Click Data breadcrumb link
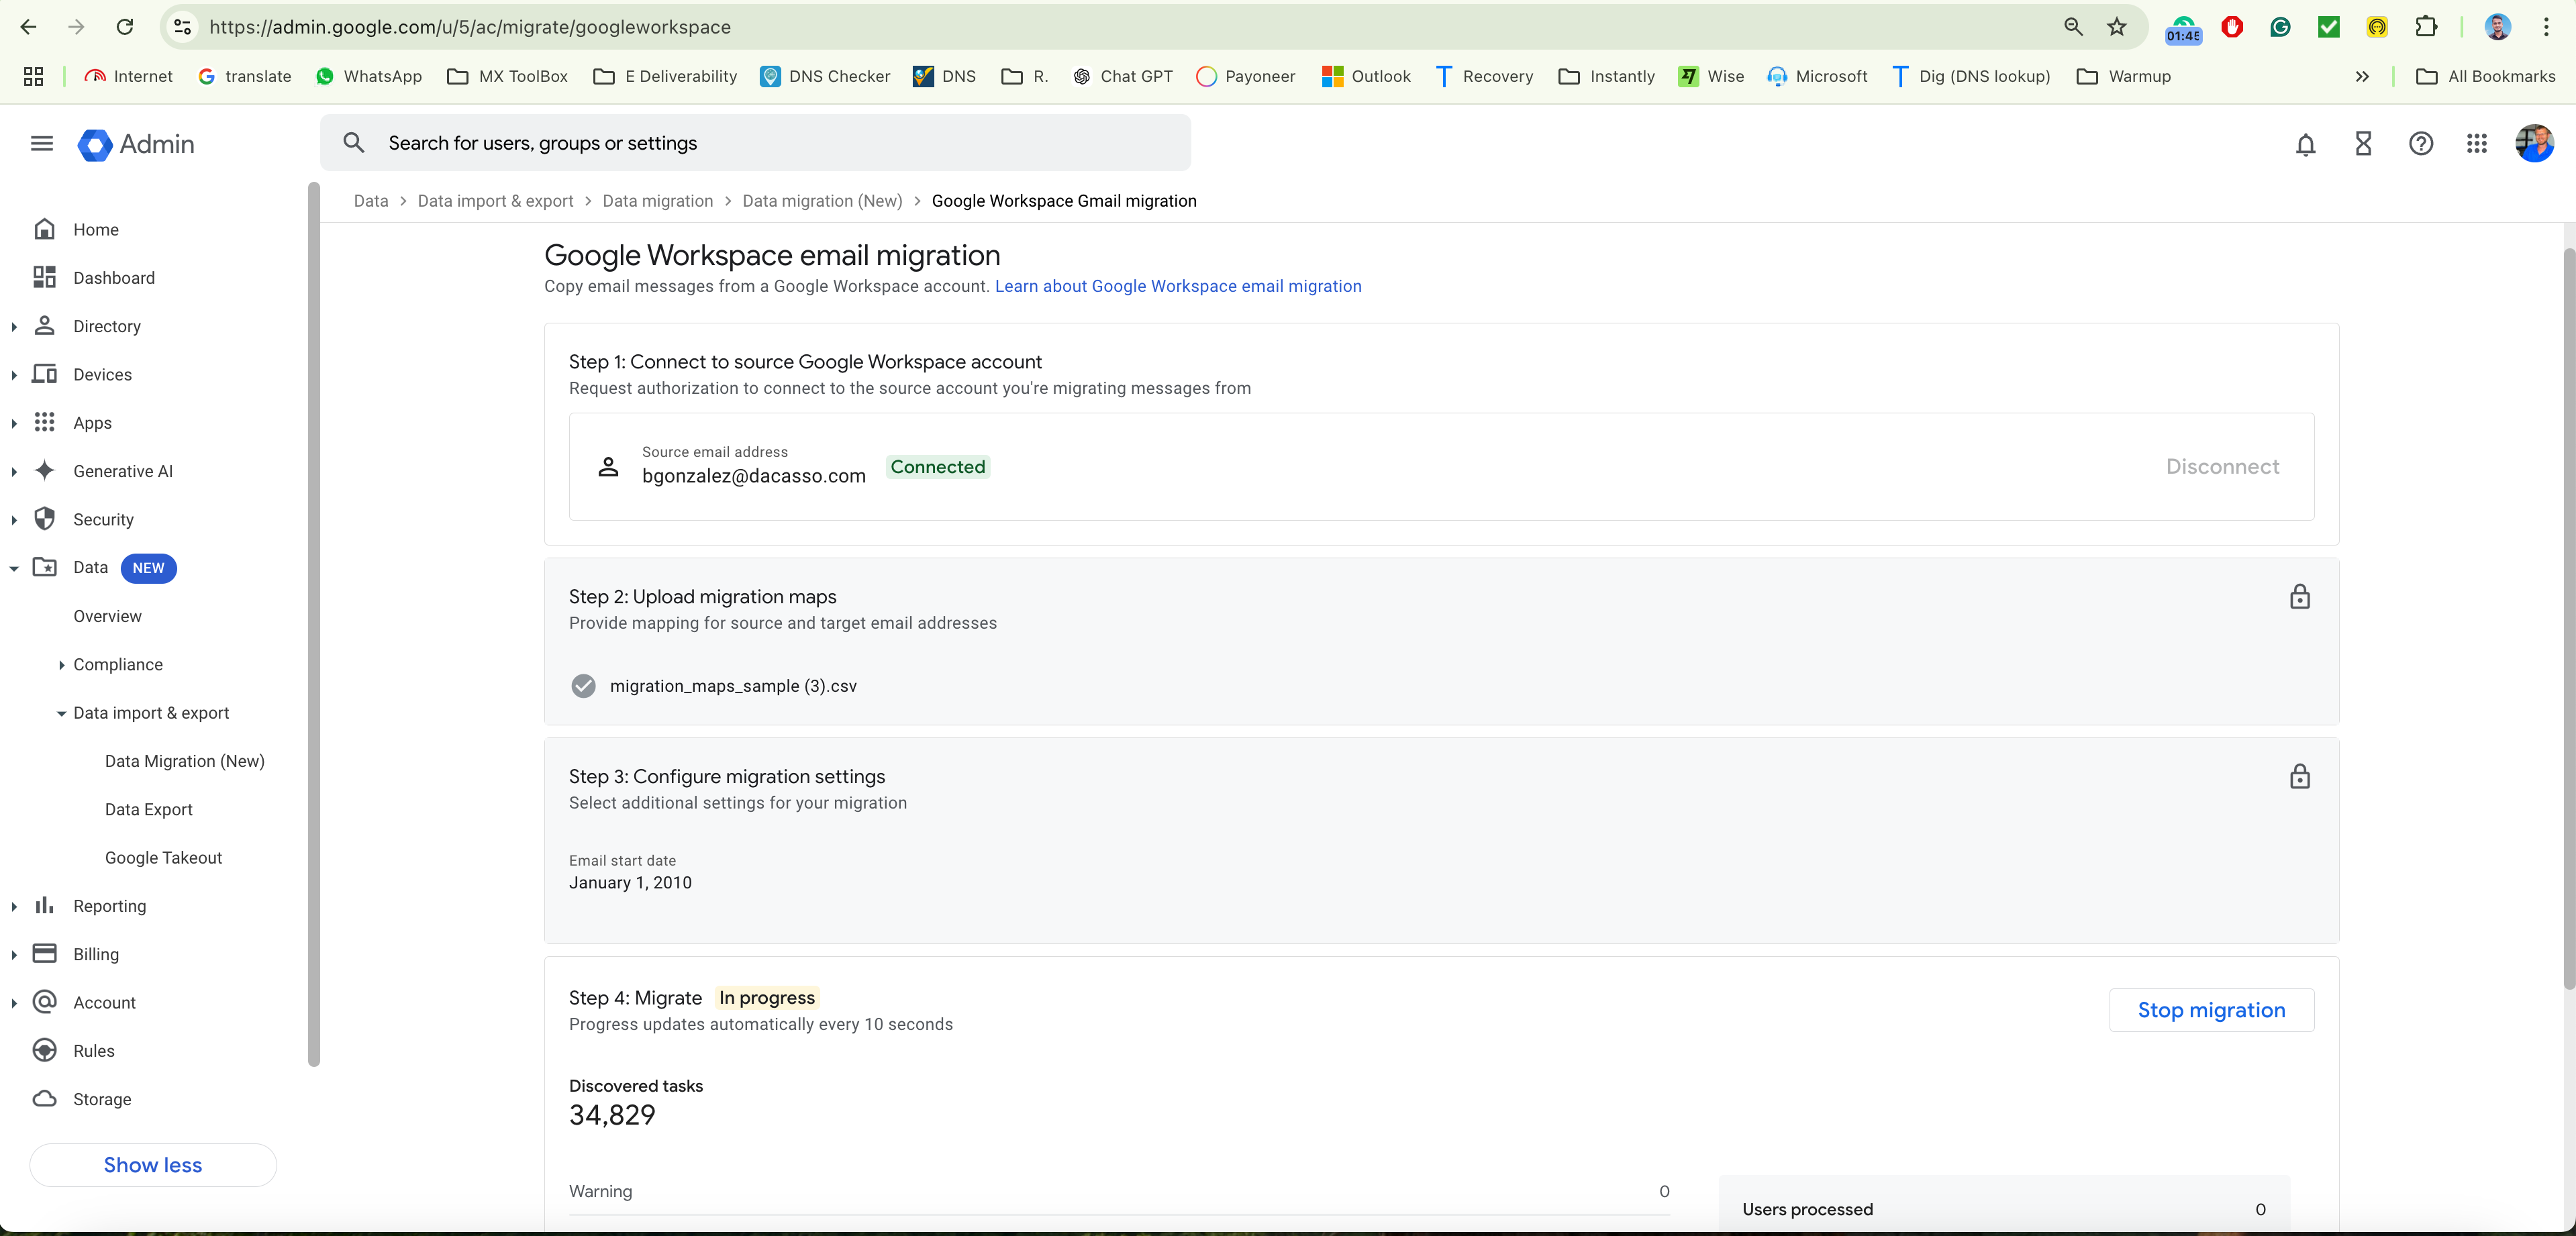 (371, 201)
